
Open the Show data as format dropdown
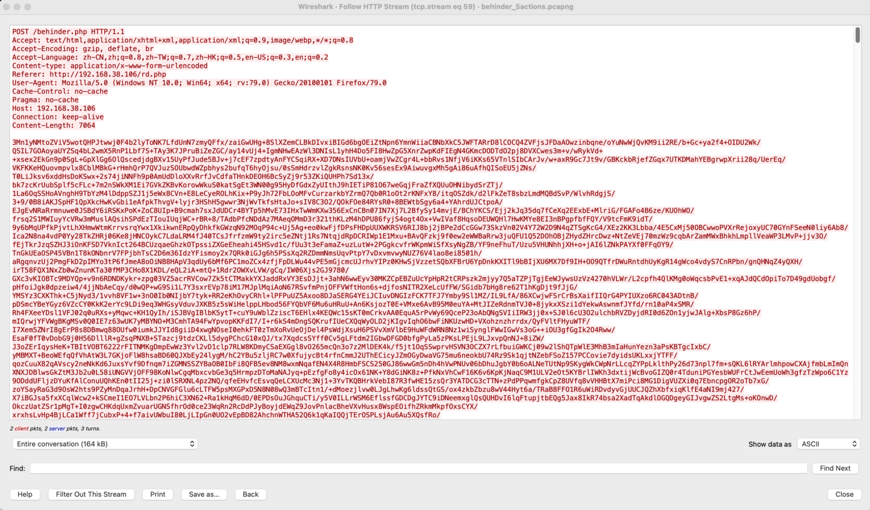tap(828, 444)
